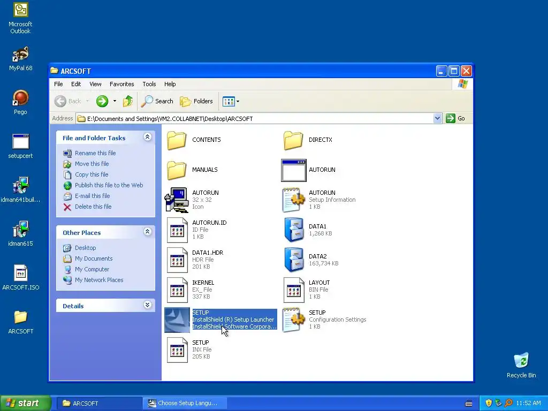The height and width of the screenshot is (411, 548).
Task: Click Delete this file link
Action: (x=93, y=207)
